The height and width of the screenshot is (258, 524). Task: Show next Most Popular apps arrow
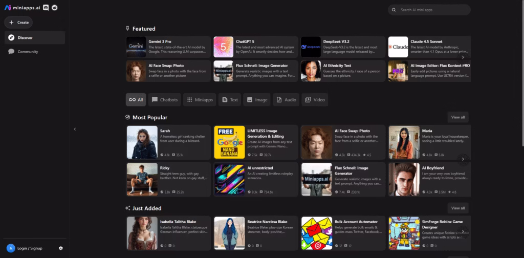tap(463, 159)
